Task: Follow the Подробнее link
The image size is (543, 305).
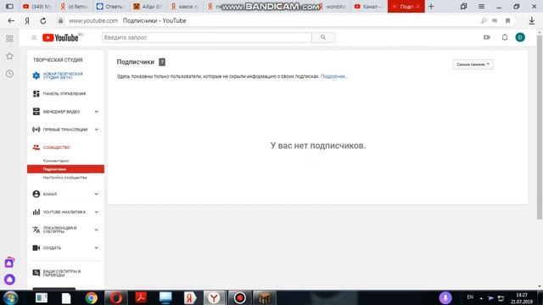Action: point(333,76)
